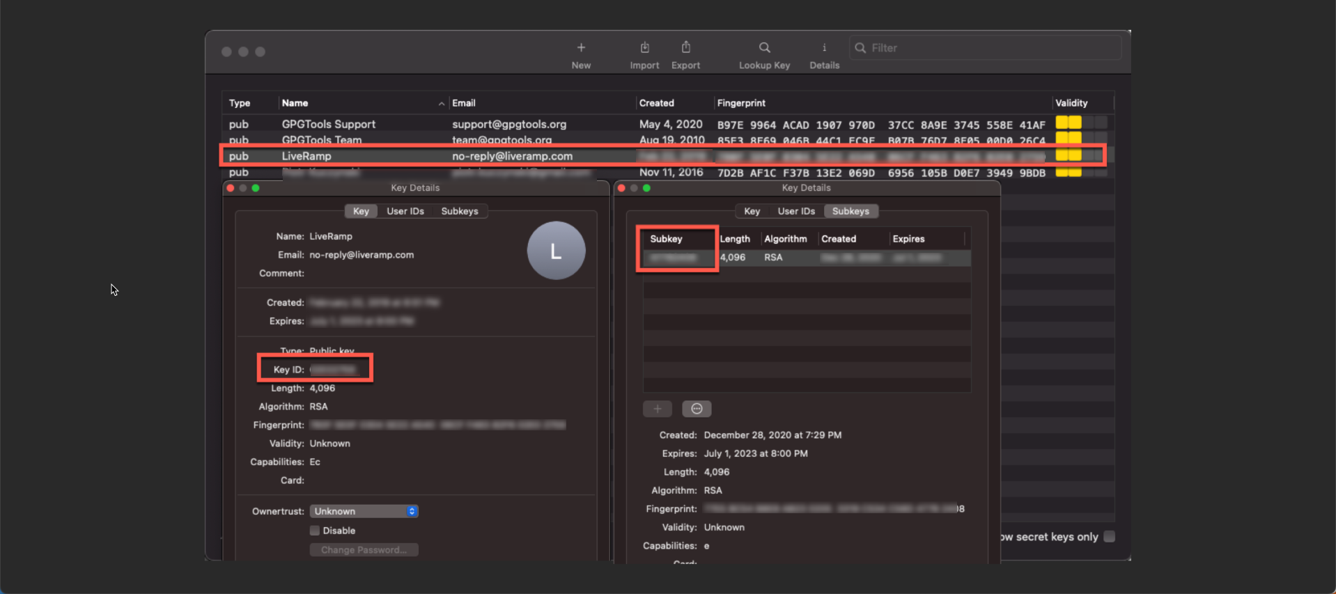The width and height of the screenshot is (1336, 594).
Task: Sort by Validity column header
Action: click(1071, 103)
